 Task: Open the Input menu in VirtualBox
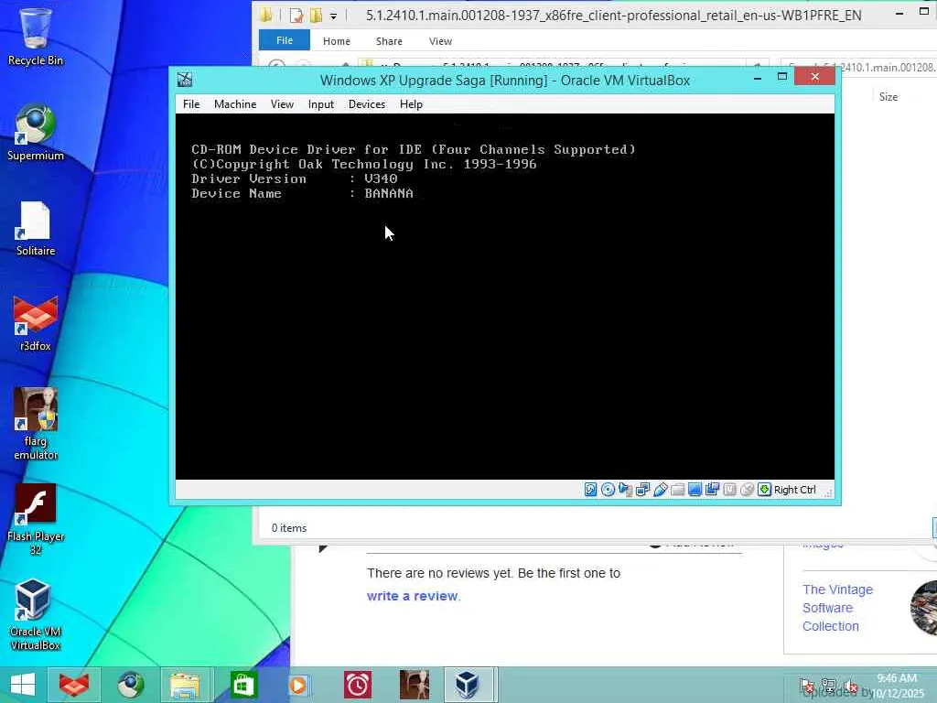coord(321,104)
